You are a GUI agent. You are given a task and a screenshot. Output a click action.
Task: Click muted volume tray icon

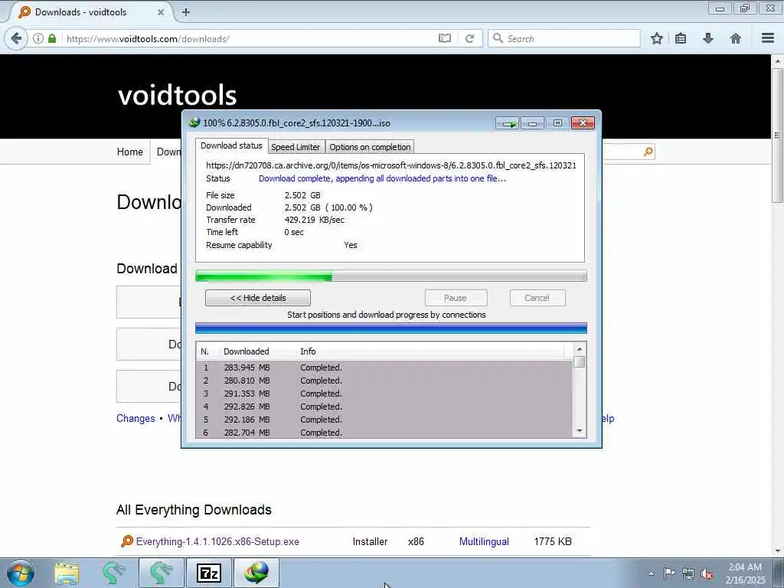point(707,573)
